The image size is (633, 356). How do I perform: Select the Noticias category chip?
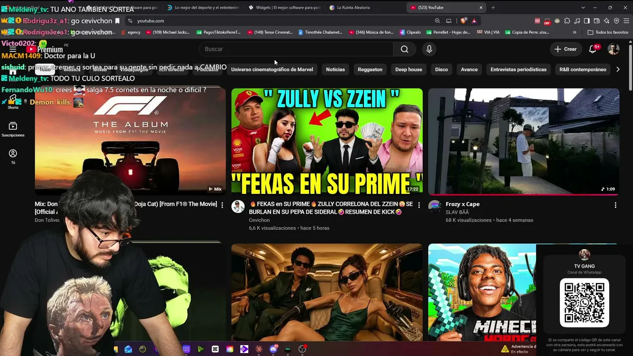[335, 69]
